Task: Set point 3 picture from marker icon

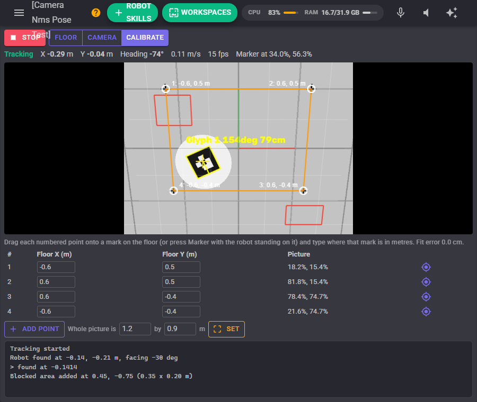Action: (x=426, y=297)
